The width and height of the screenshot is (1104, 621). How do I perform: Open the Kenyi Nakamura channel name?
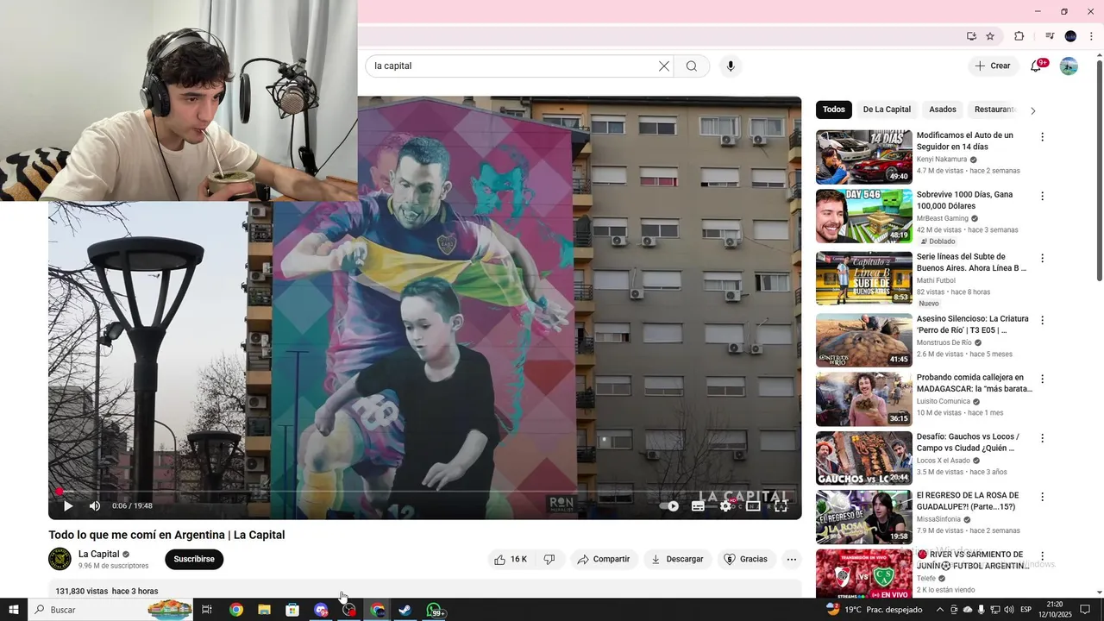pos(942,160)
